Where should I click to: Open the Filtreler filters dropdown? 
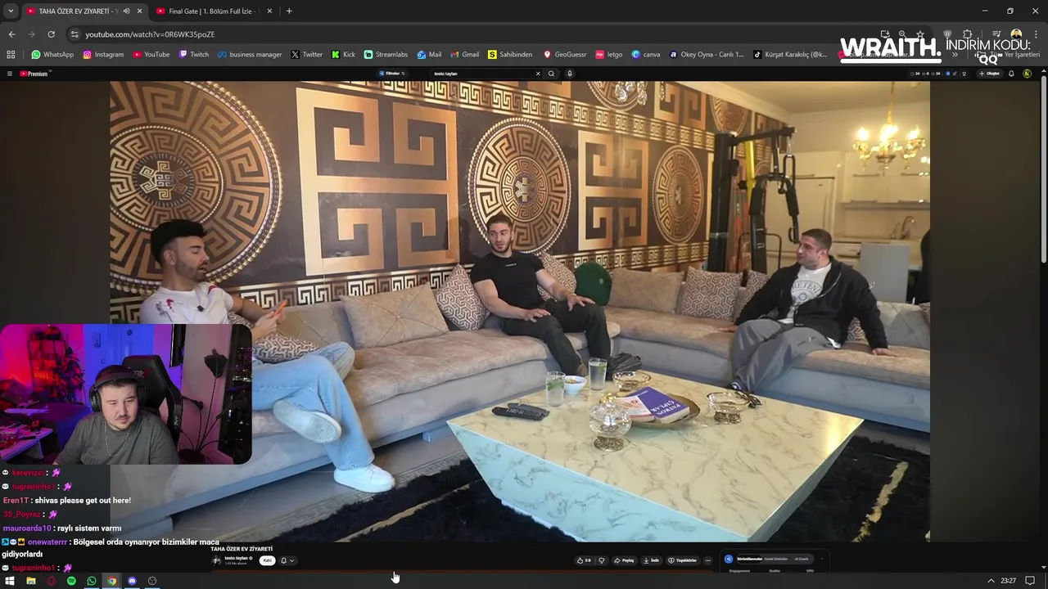tap(392, 74)
